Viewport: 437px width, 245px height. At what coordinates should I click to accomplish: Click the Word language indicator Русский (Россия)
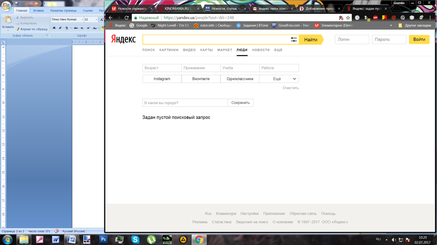pyautogui.click(x=74, y=231)
